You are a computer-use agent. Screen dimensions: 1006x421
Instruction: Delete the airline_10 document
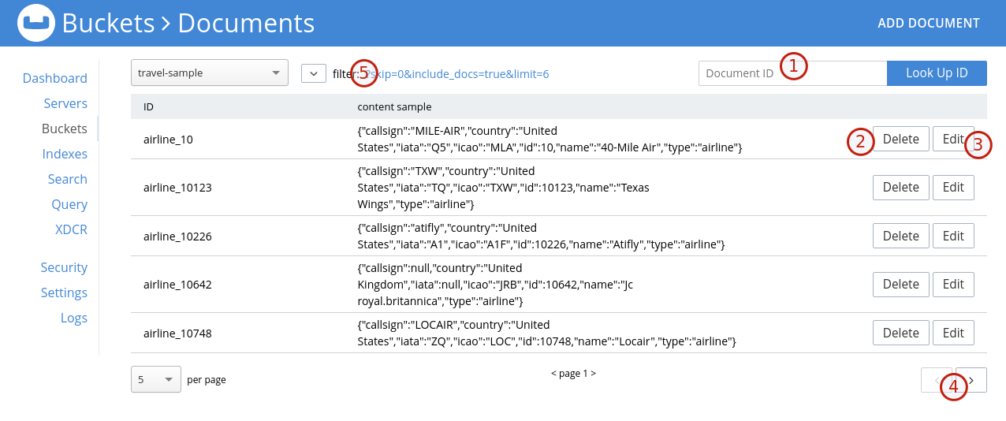(x=900, y=139)
